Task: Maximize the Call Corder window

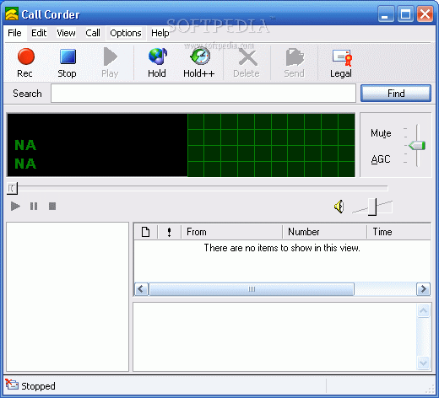Action: [x=405, y=13]
